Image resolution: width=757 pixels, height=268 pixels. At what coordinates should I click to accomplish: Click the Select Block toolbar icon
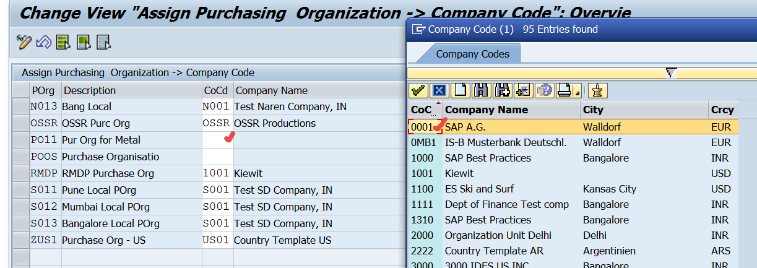pos(84,42)
